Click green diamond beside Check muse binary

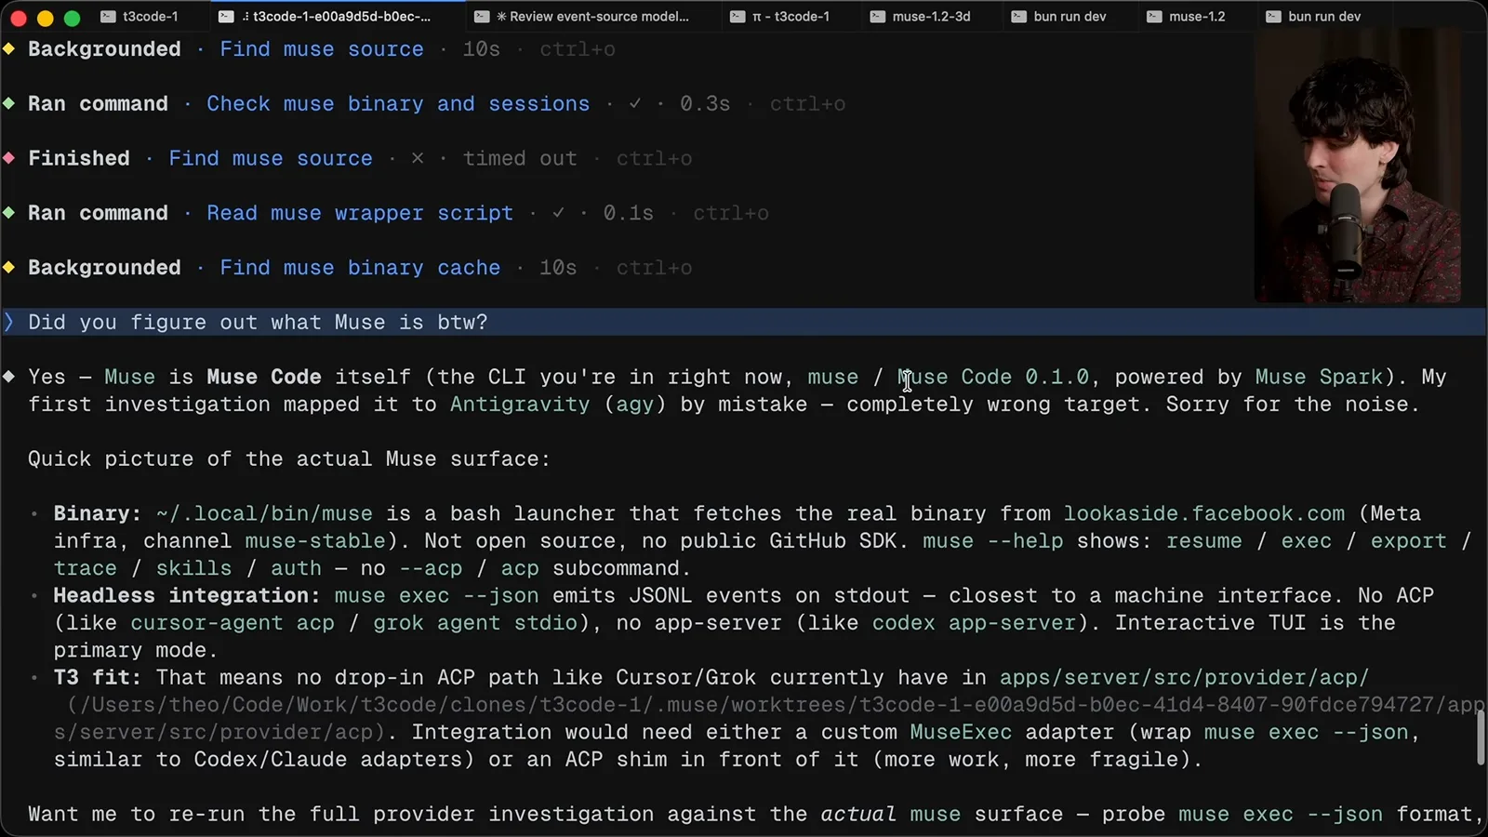(8, 103)
